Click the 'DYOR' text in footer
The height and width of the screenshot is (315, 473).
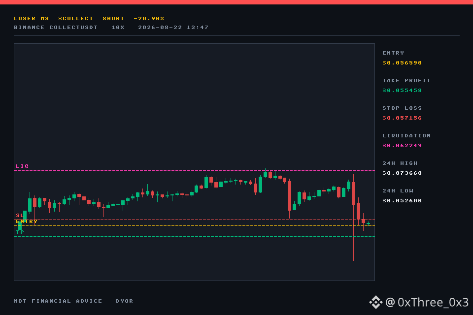click(x=125, y=301)
